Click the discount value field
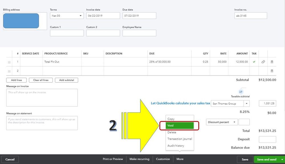 [x=244, y=122]
